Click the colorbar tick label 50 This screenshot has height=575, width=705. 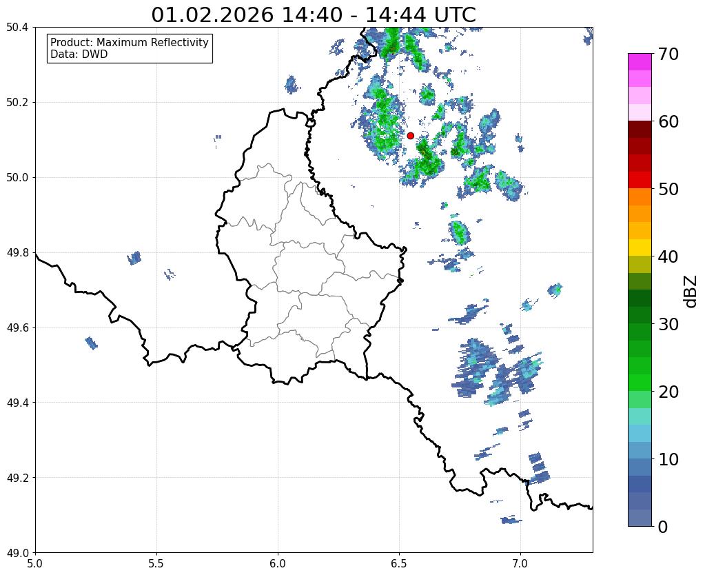pos(668,189)
